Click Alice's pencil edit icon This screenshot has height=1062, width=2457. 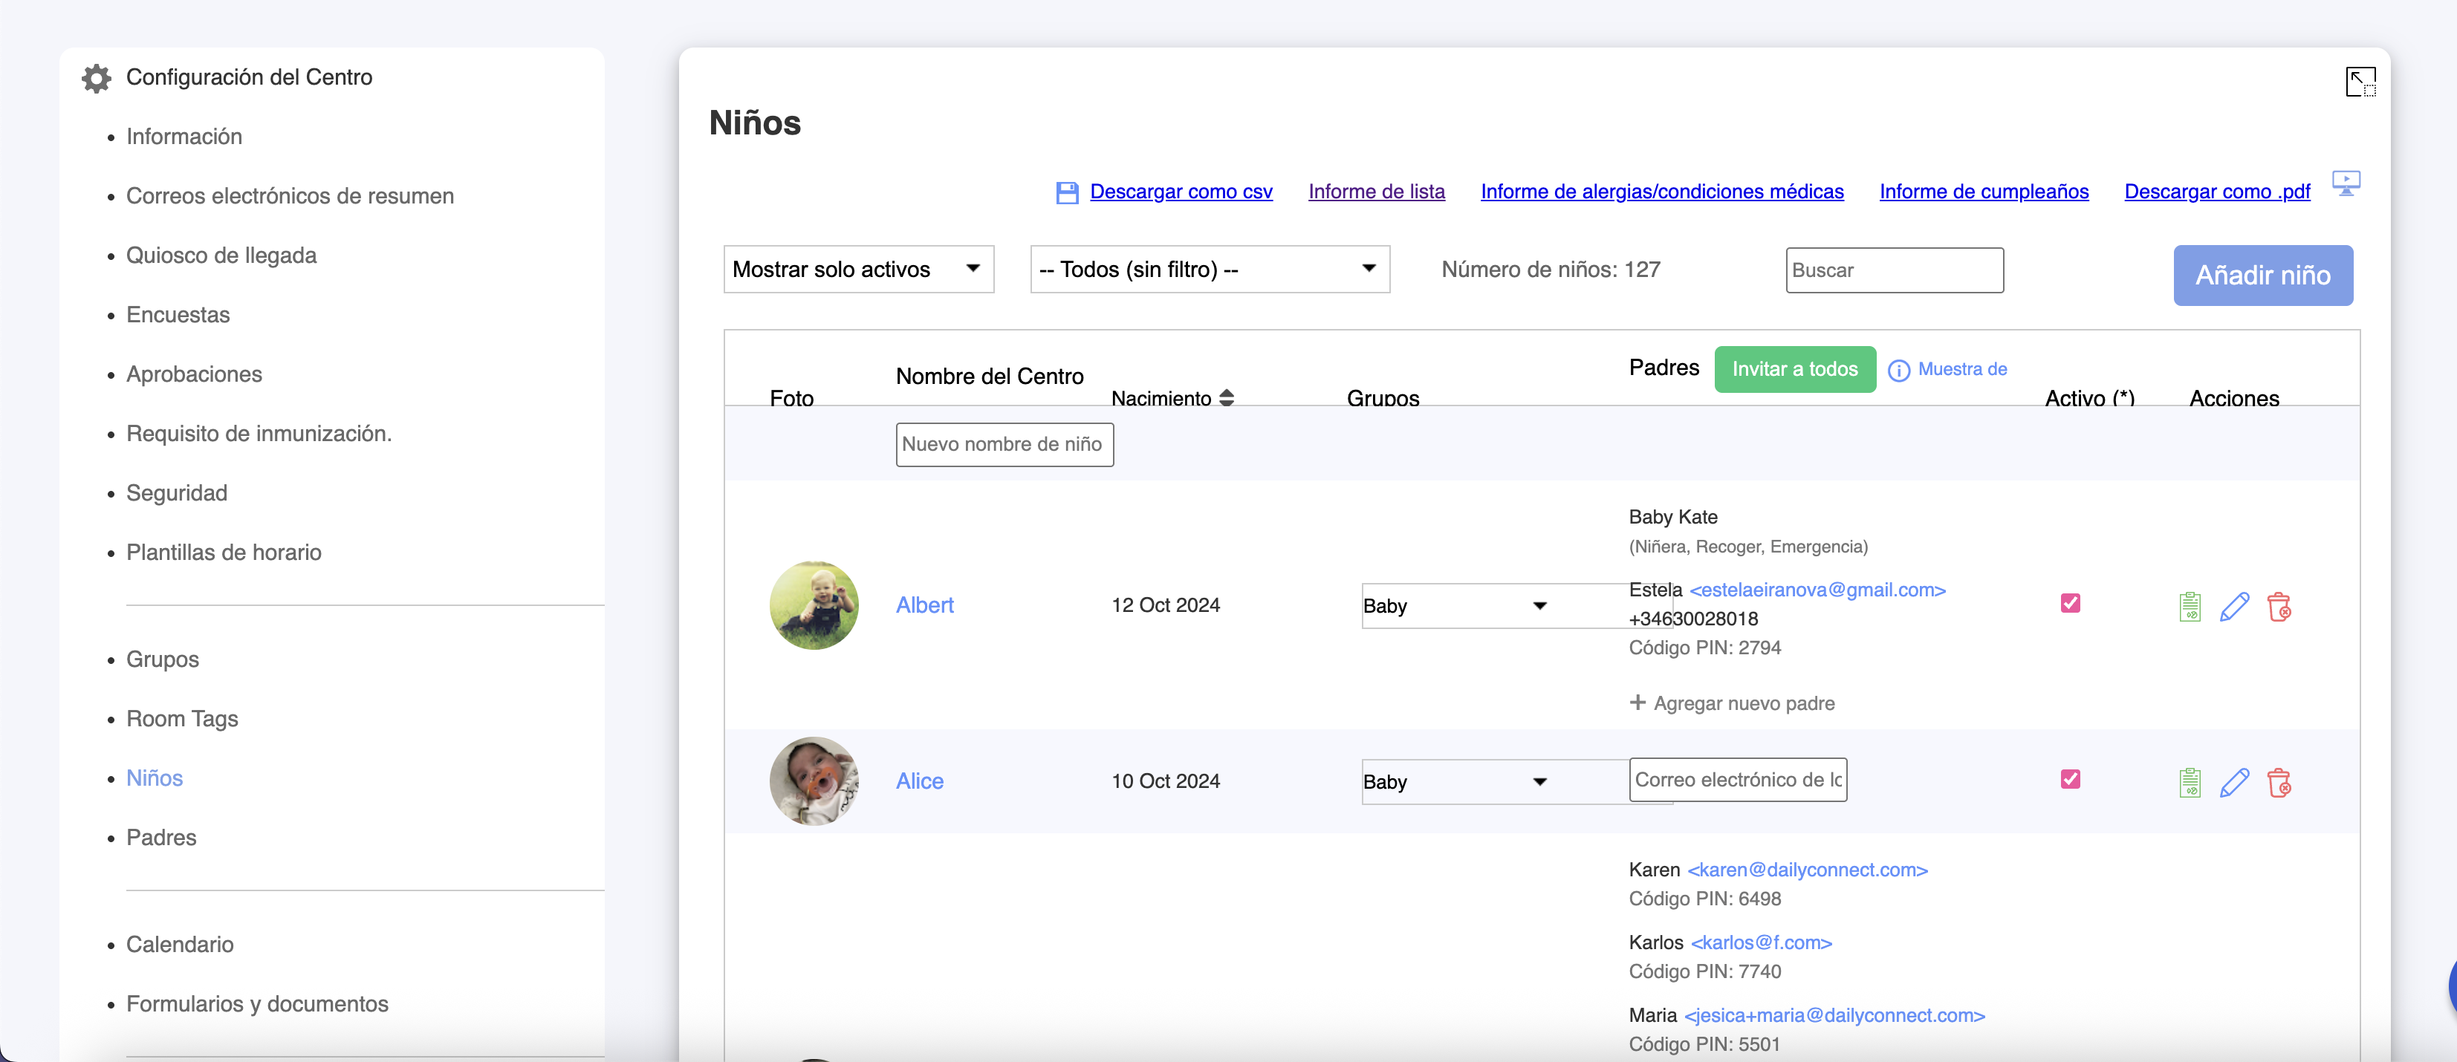pos(2234,783)
